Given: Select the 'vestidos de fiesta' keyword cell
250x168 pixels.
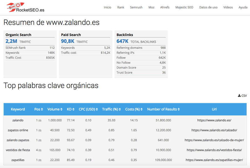Looking at the screenshot, I should (18, 150).
